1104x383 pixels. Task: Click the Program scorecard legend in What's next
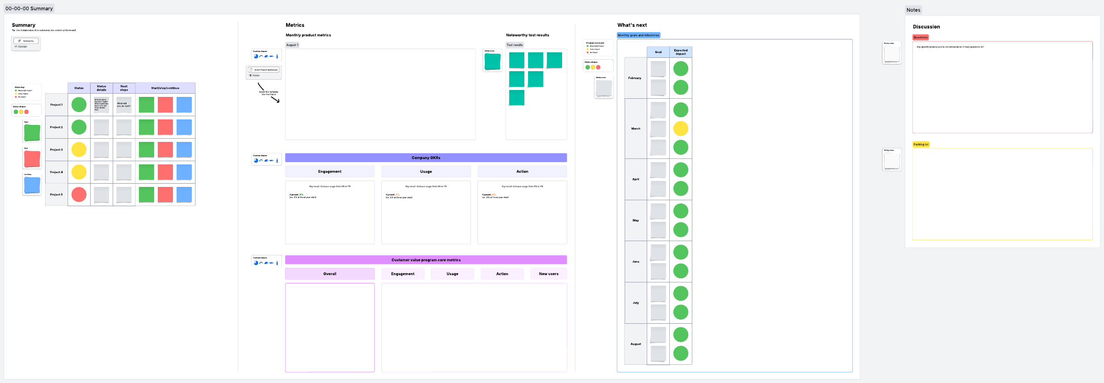tap(598, 48)
